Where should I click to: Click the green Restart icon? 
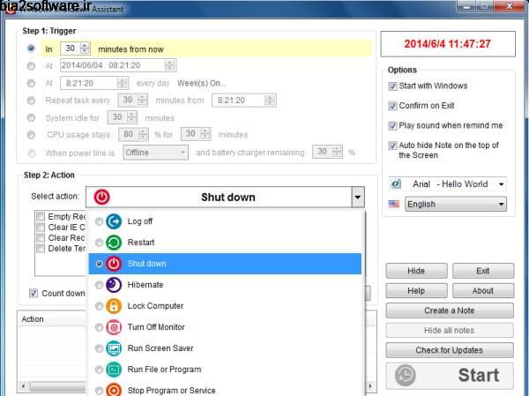click(114, 243)
